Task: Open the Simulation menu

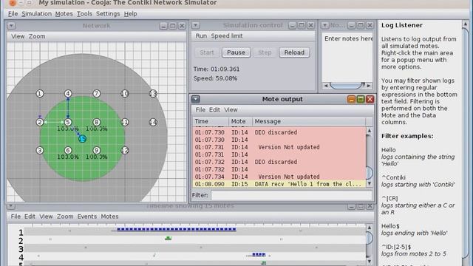Action: pos(36,13)
